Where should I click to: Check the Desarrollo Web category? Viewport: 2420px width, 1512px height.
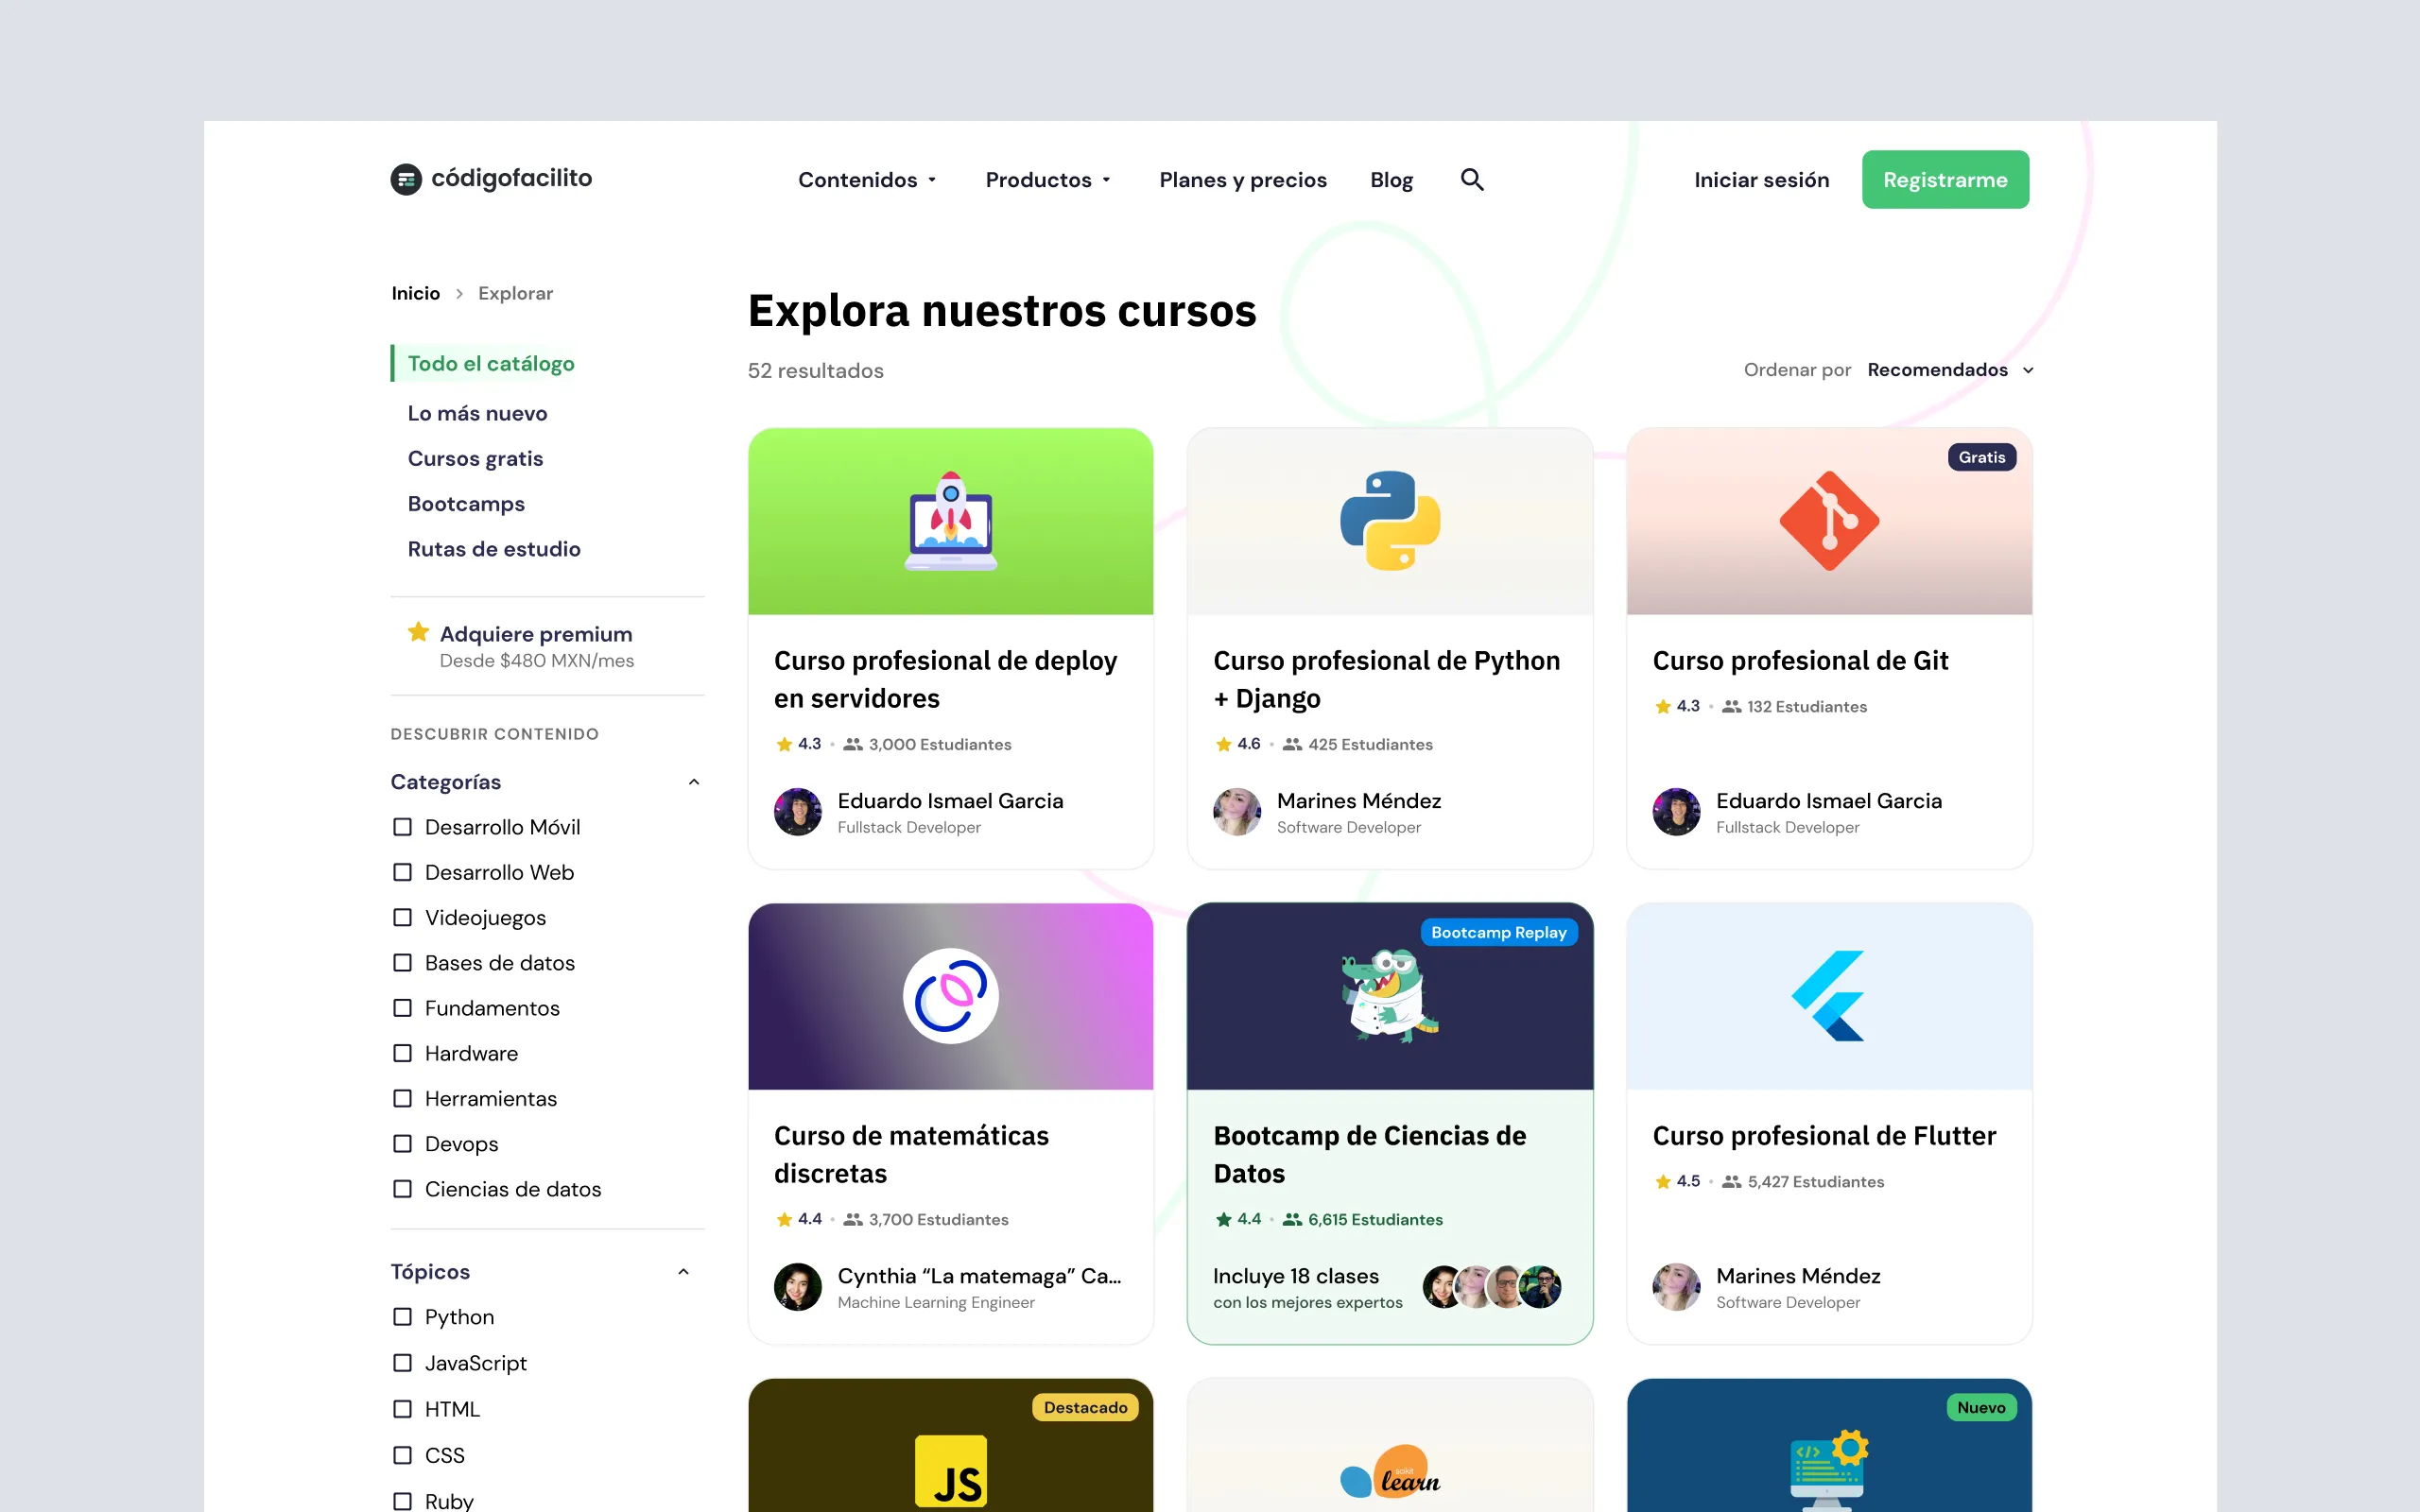(402, 872)
